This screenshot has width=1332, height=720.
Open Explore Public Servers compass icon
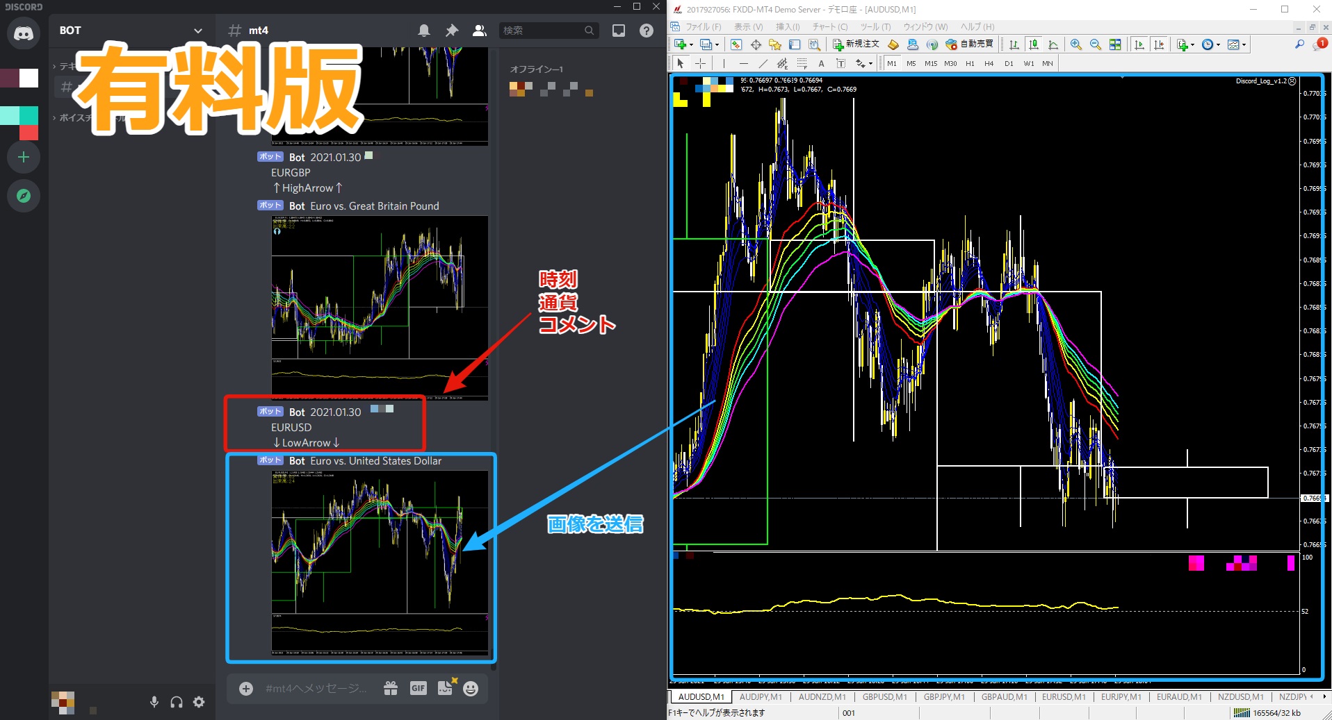pyautogui.click(x=24, y=196)
